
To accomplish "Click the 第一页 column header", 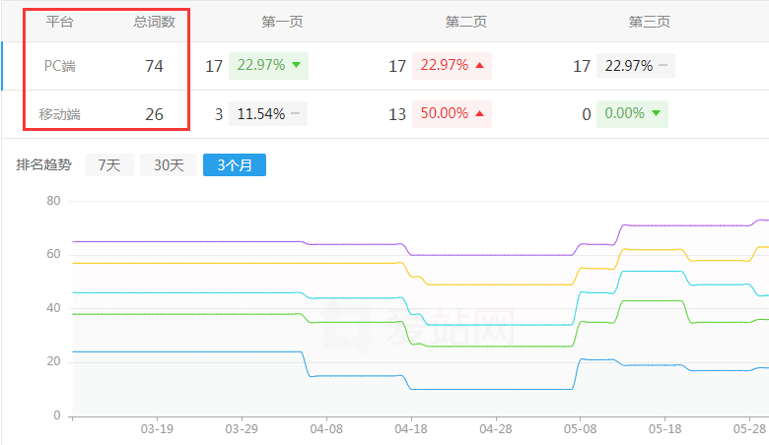I will coord(282,21).
